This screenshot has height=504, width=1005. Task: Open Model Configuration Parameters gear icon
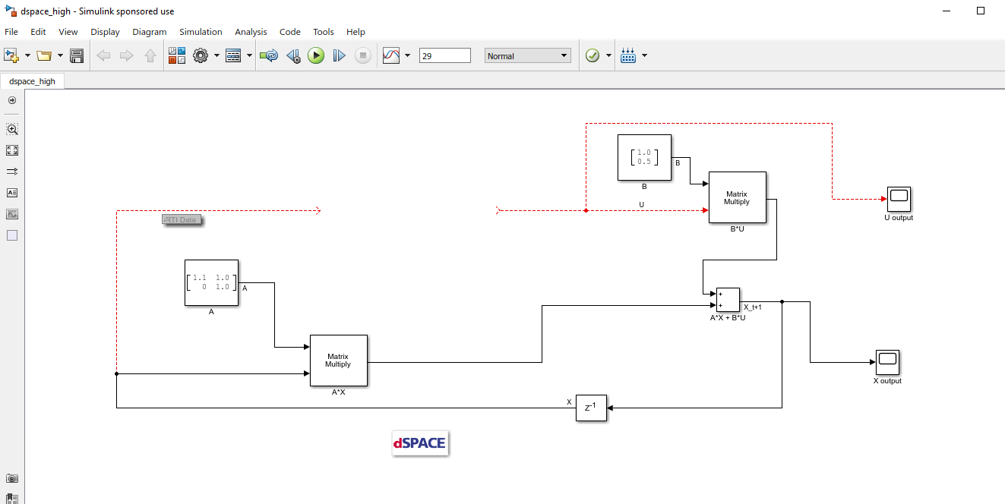click(x=201, y=55)
